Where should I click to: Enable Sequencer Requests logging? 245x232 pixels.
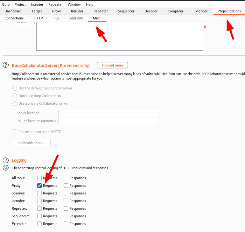[39, 216]
